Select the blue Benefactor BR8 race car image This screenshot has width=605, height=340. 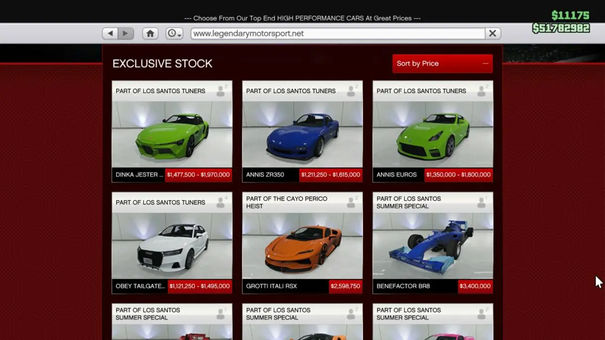433,246
